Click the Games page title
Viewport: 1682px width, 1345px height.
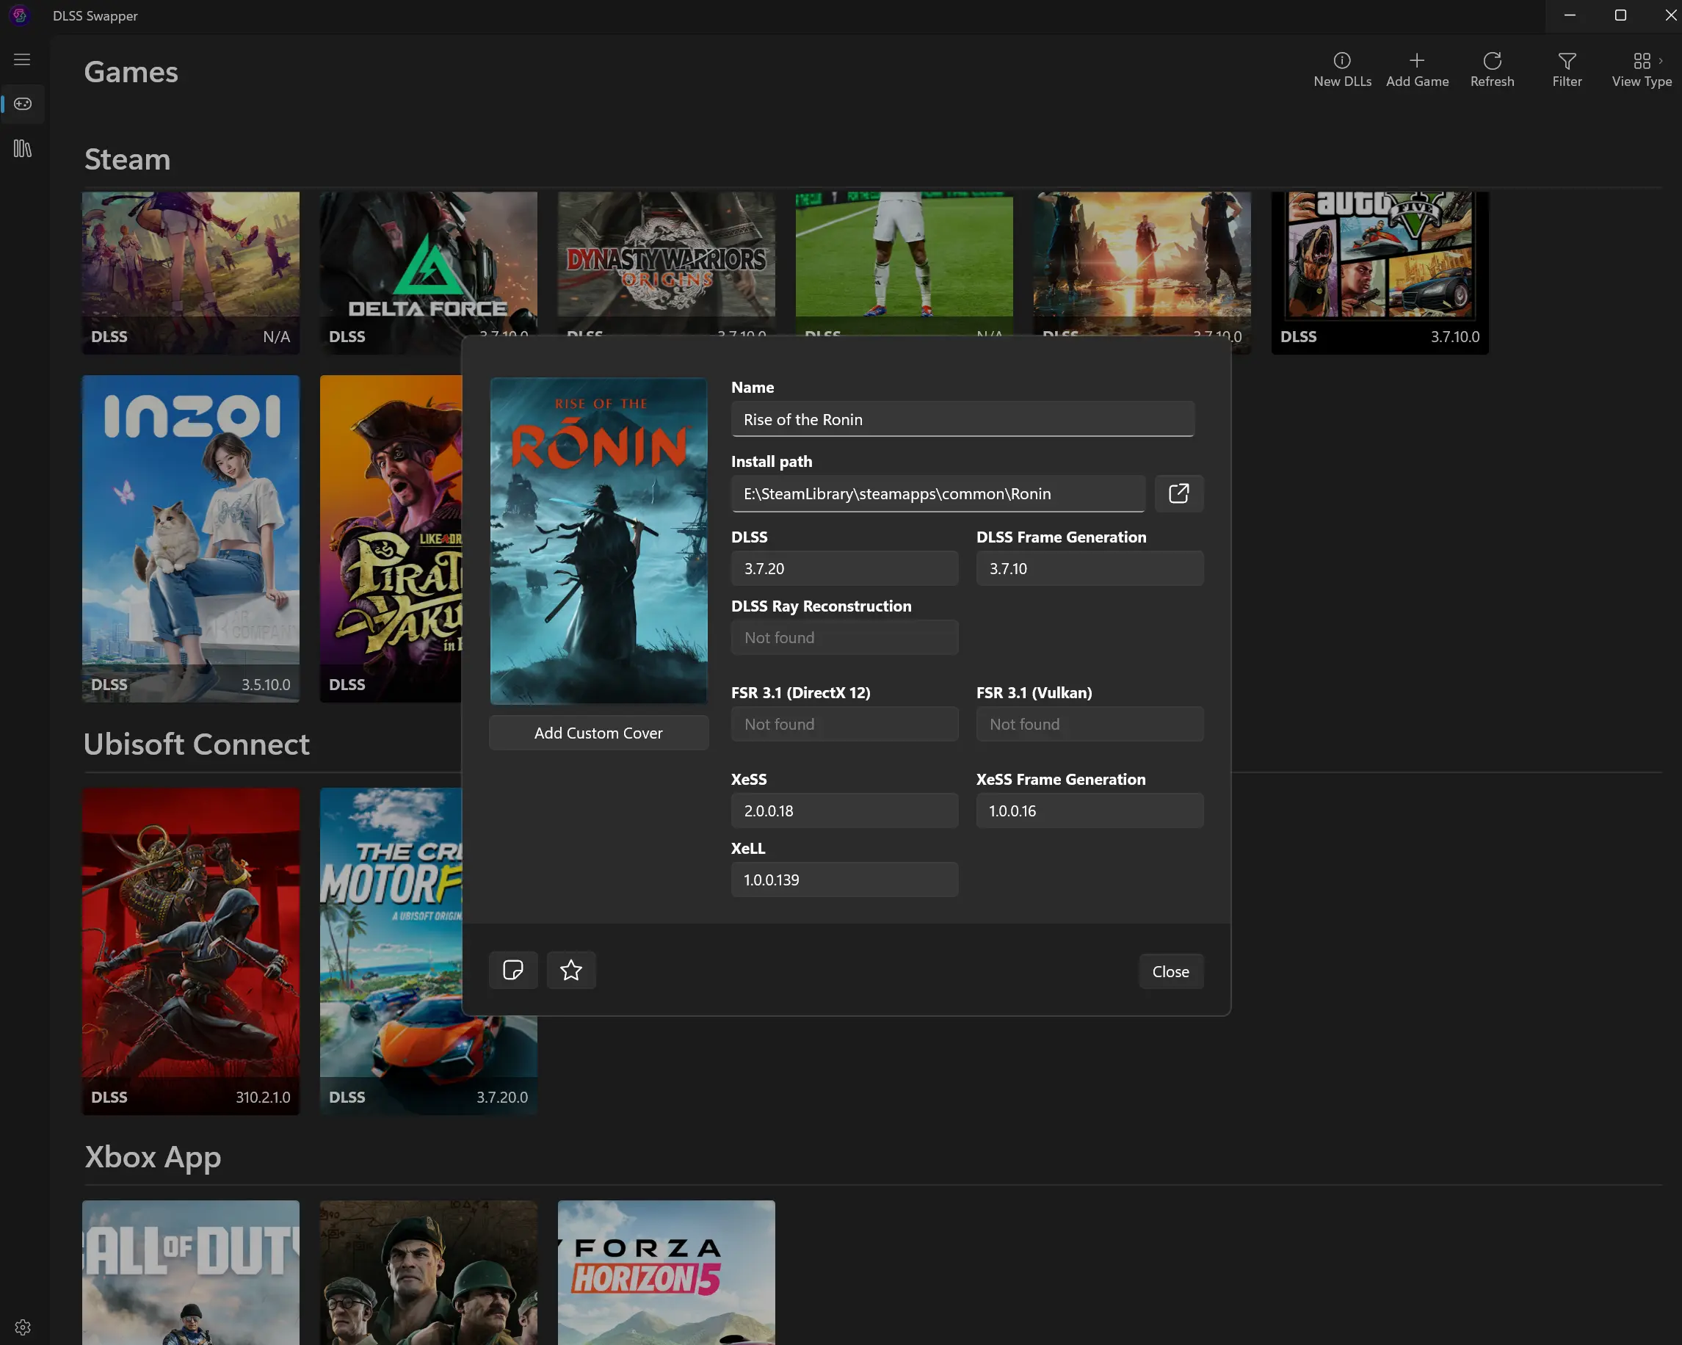point(131,72)
